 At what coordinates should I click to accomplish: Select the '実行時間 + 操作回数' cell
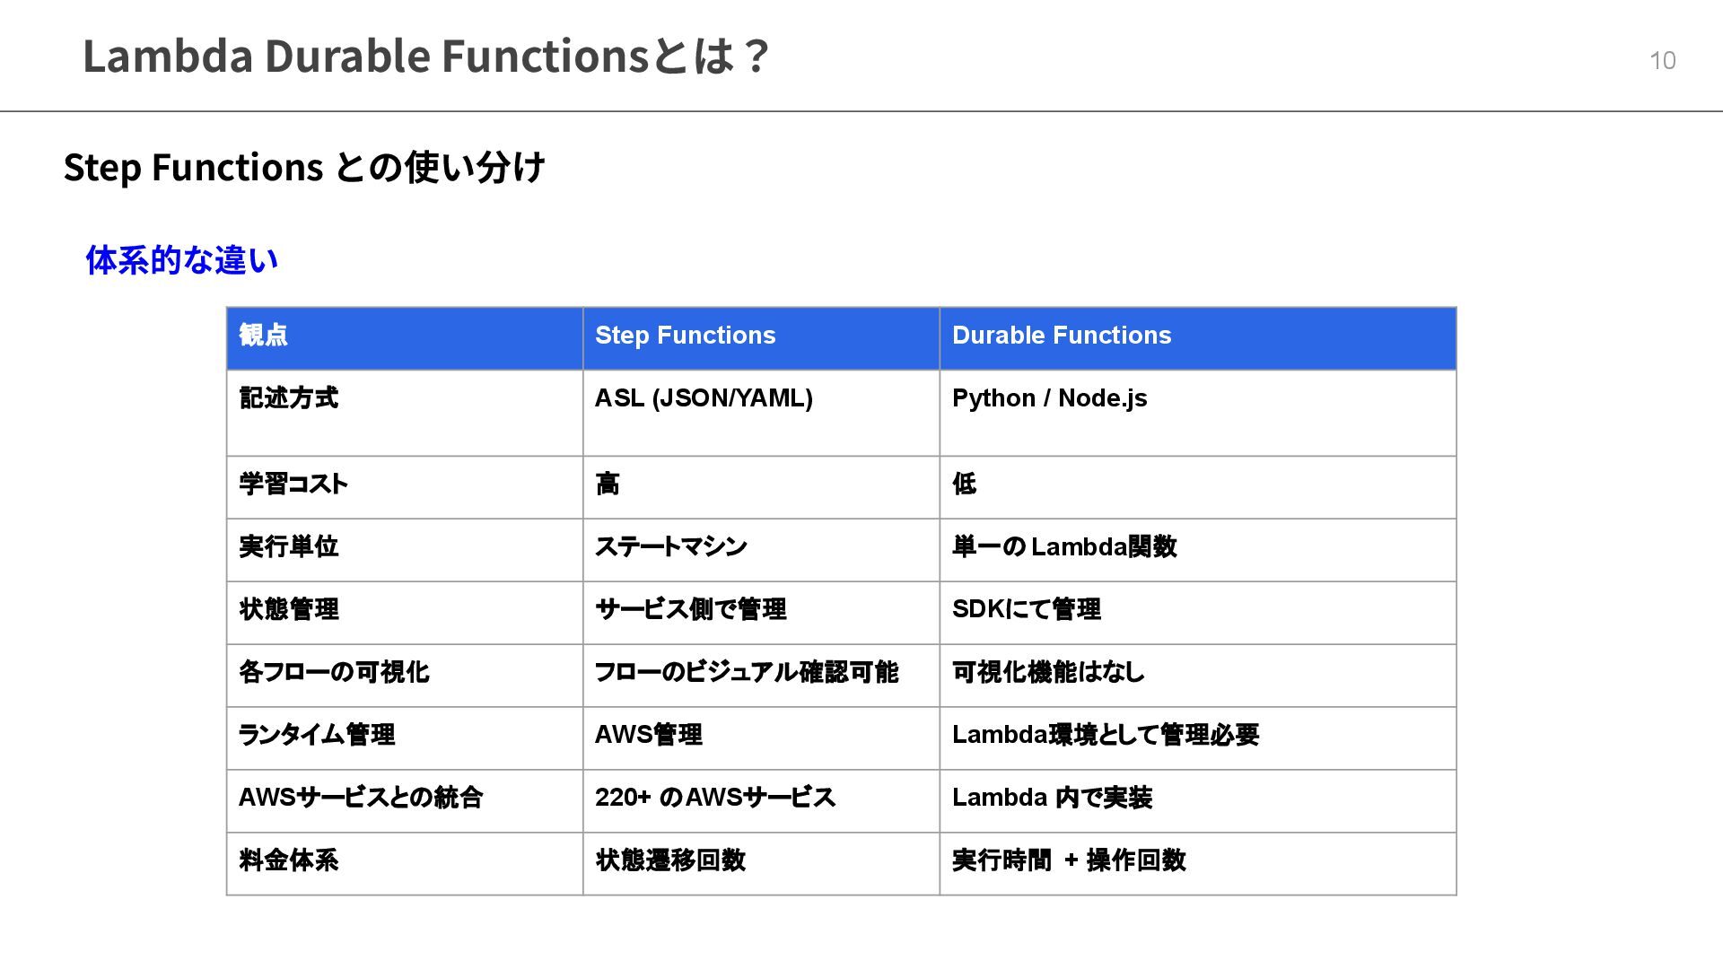[x=1068, y=860]
